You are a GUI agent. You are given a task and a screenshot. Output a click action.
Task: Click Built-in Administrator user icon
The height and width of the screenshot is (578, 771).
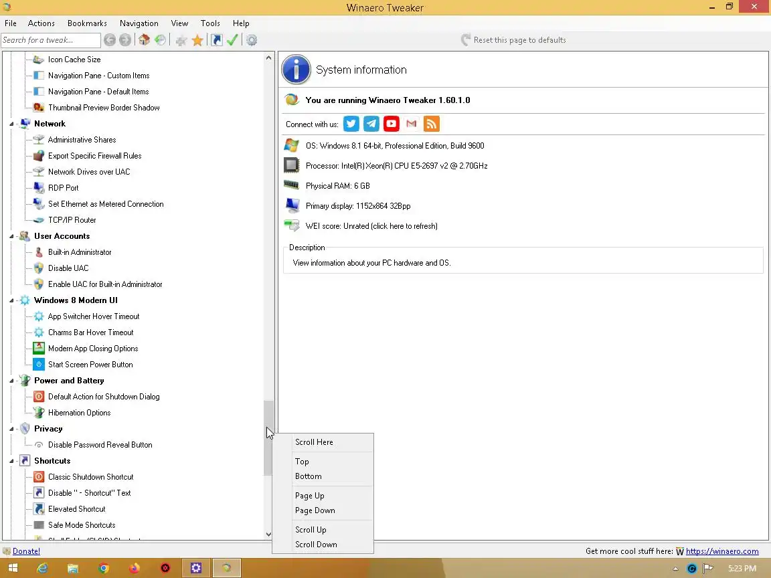(39, 252)
